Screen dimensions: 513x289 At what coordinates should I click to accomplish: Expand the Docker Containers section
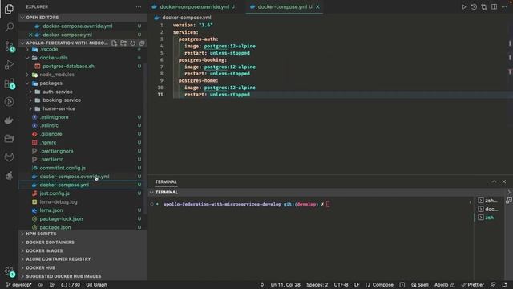pos(83,242)
